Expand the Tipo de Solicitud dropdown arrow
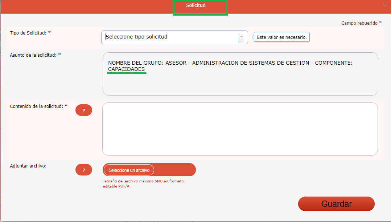 click(x=241, y=37)
